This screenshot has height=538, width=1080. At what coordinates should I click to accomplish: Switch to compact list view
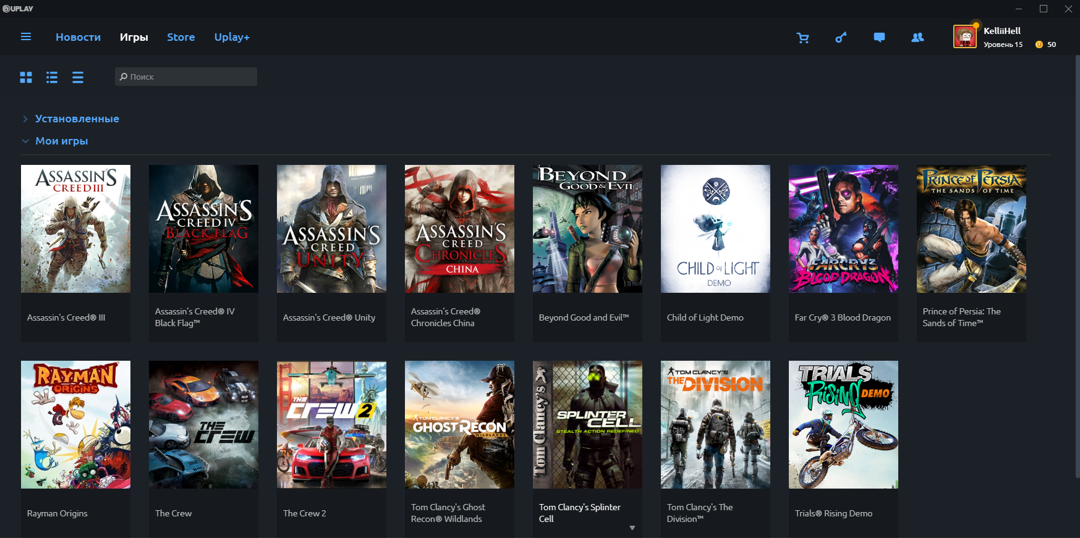(x=78, y=77)
